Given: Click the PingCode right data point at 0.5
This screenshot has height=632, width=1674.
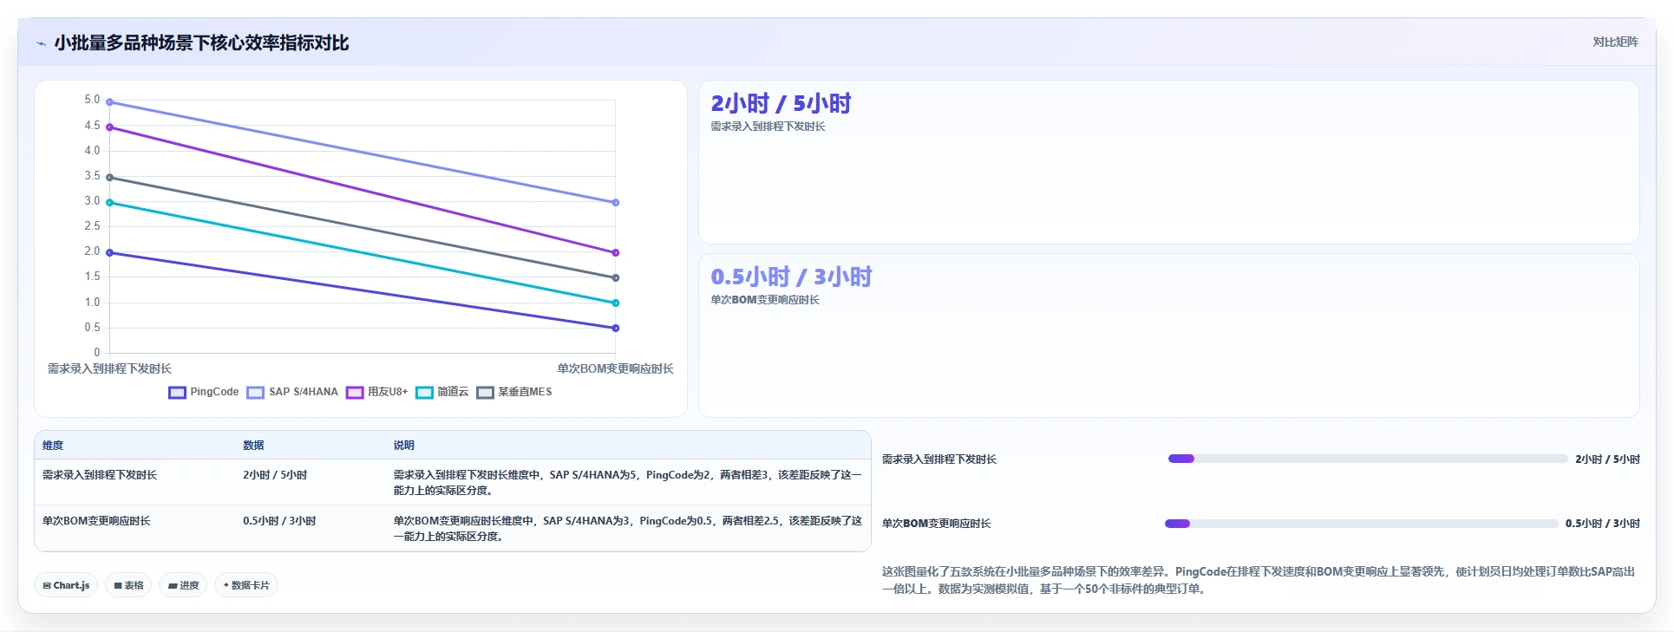Looking at the screenshot, I should pos(616,329).
